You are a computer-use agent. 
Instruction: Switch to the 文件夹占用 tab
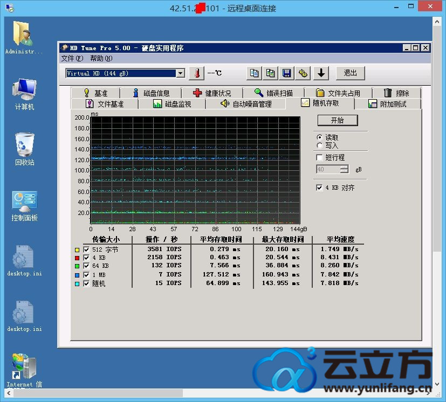tap(338, 93)
